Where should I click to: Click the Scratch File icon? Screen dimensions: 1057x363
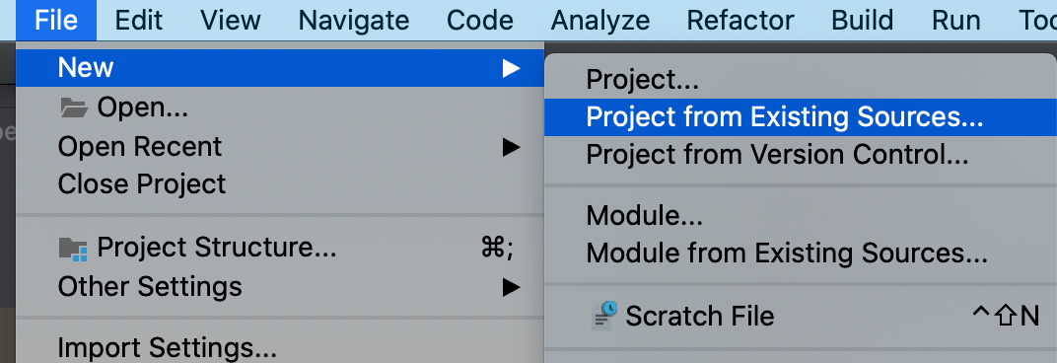[x=604, y=315]
